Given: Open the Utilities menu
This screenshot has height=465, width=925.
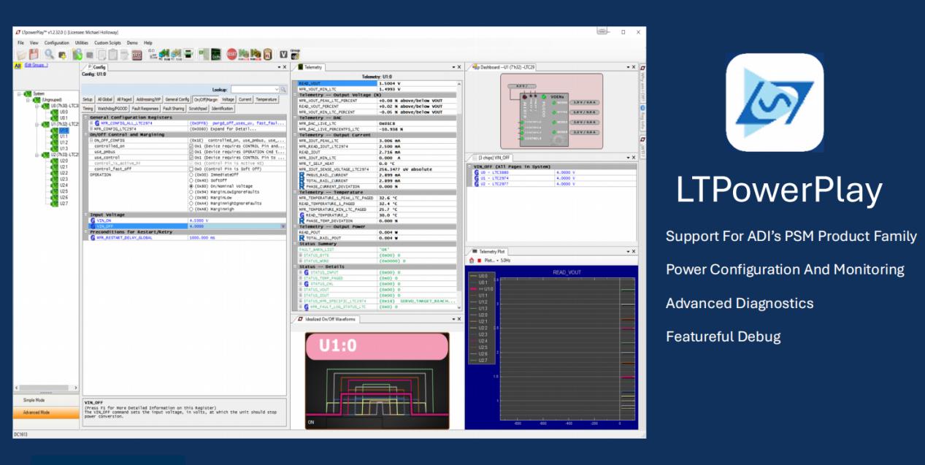Looking at the screenshot, I should (82, 43).
